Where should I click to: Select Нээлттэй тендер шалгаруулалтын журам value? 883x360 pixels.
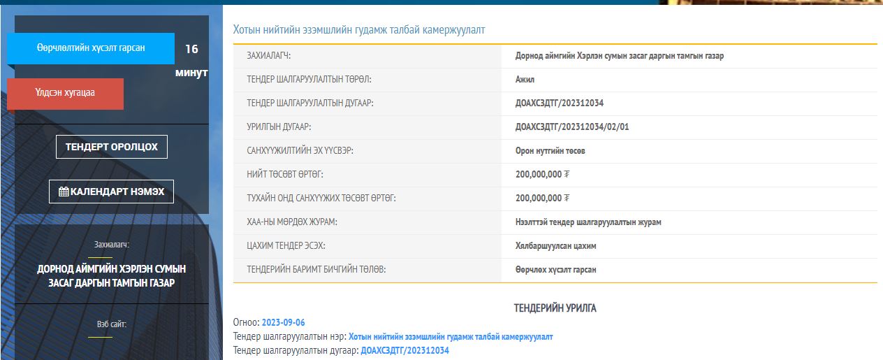click(x=588, y=222)
